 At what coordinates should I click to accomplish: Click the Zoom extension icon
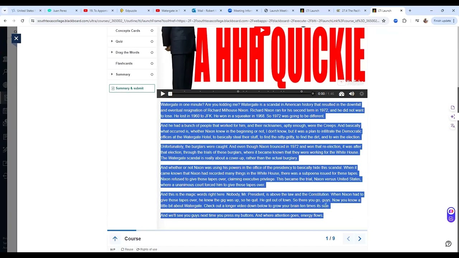396,21
